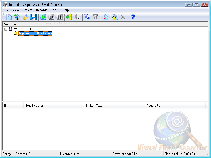
Task: Select the http://www.softpedia.com task
Action: click(35, 33)
